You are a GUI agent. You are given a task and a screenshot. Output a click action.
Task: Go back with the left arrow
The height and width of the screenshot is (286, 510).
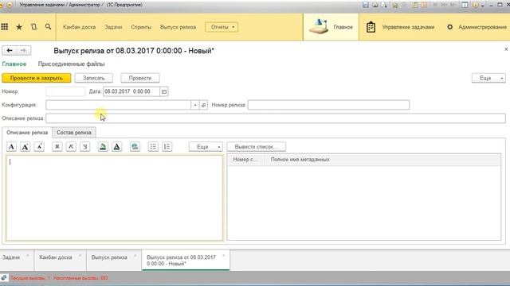(x=10, y=51)
